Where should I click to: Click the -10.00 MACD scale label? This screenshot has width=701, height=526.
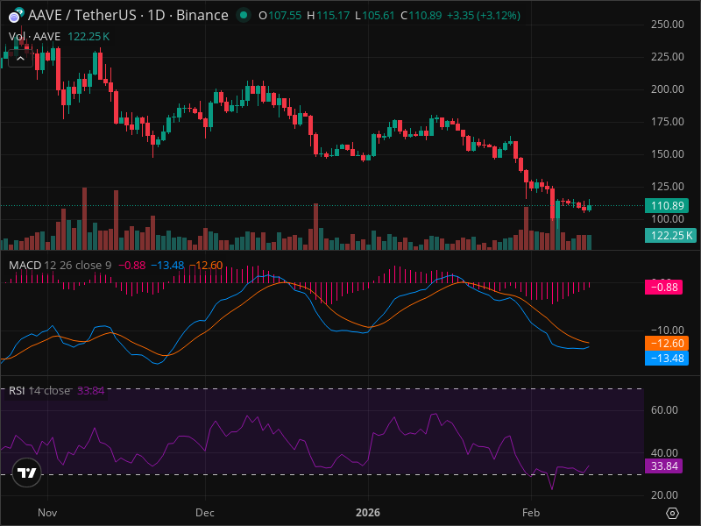click(x=668, y=331)
